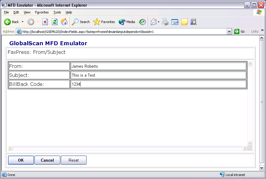Click the OK button
Viewport: 266px width, 179px height.
click(x=21, y=160)
